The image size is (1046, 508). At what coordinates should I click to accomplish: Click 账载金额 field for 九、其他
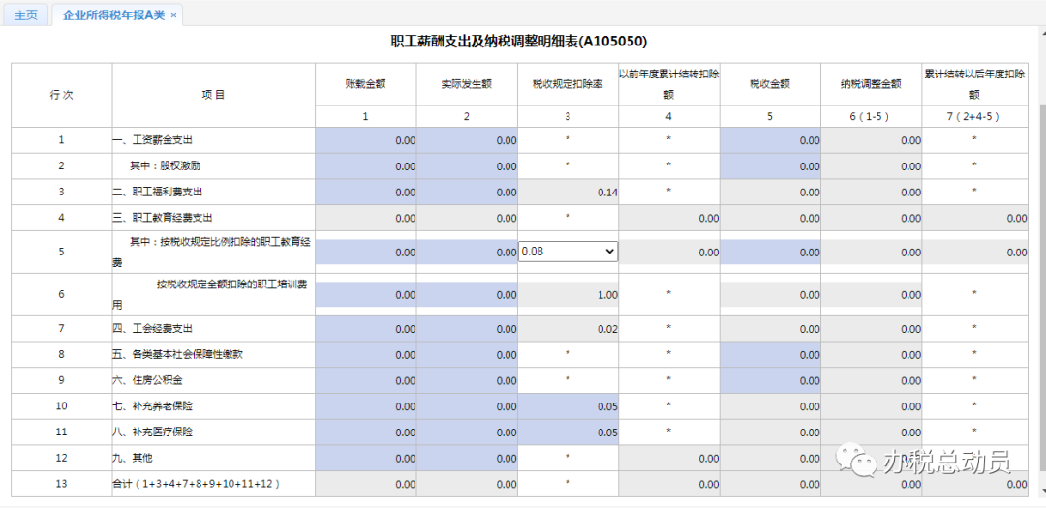tap(365, 458)
